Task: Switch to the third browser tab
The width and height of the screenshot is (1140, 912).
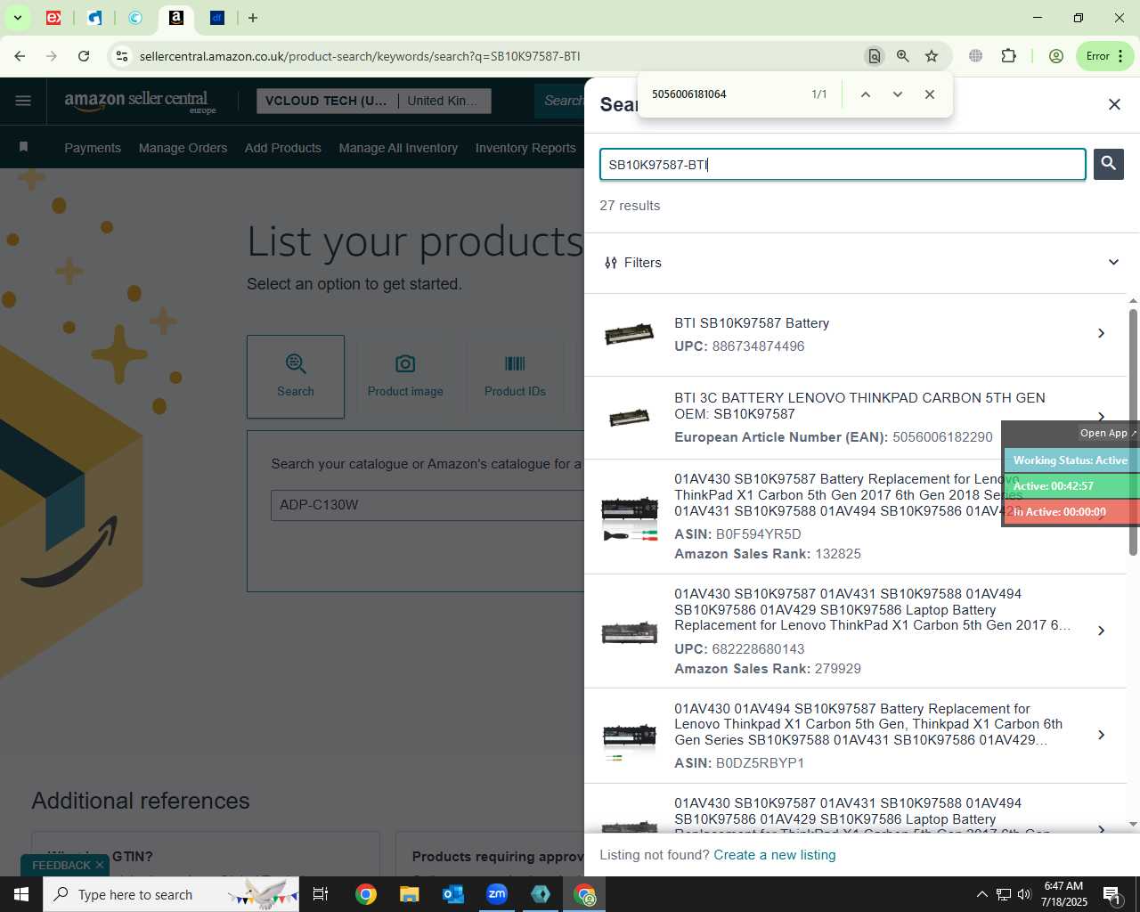Action: (135, 18)
